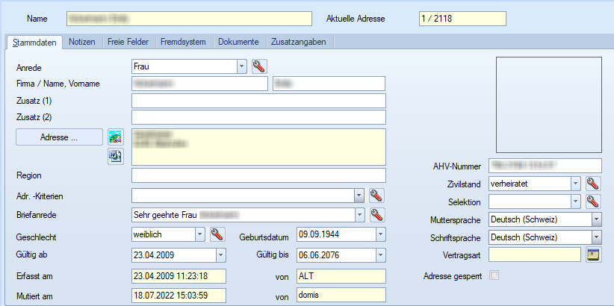
Task: Open the Geburtsdatum date dropdown
Action: pos(381,234)
